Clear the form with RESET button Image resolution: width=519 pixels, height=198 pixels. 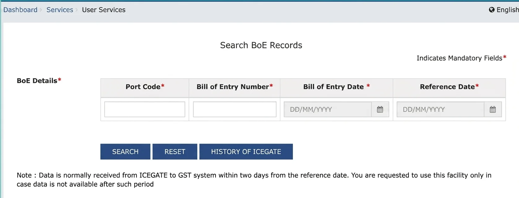click(x=175, y=152)
